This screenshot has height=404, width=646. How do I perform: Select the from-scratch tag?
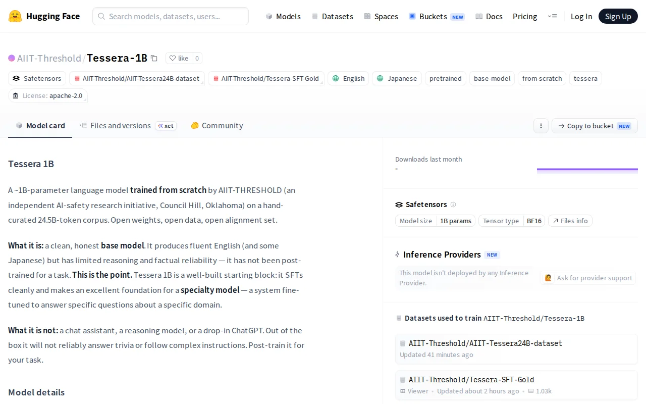point(542,78)
